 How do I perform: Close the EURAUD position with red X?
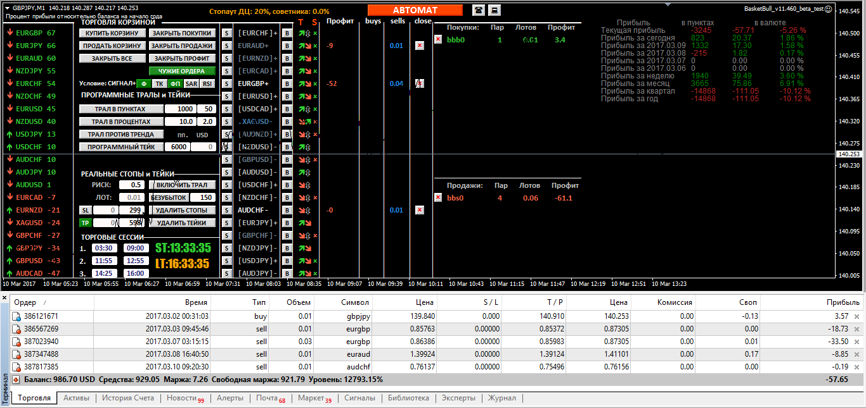pyautogui.click(x=419, y=46)
